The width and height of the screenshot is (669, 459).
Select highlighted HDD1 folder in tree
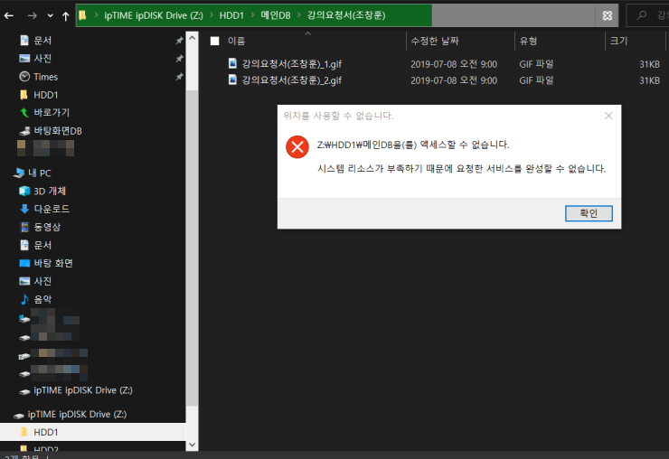[92, 432]
